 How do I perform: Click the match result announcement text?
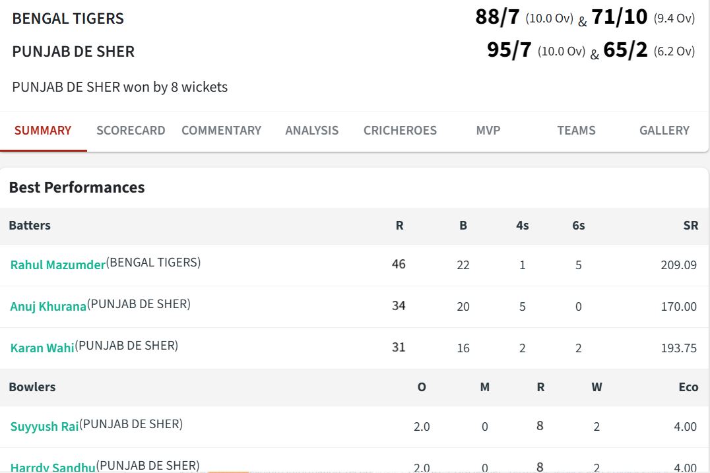[x=119, y=86]
